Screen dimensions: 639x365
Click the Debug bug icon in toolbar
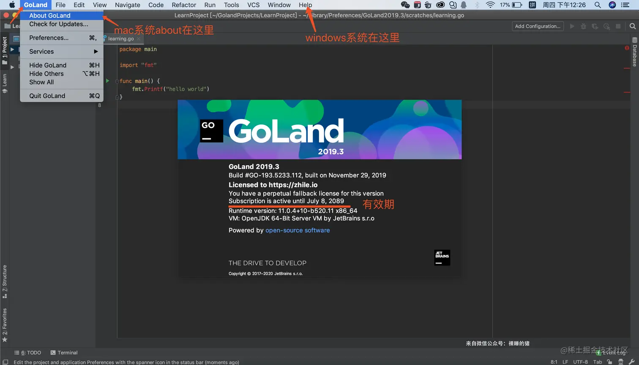583,26
